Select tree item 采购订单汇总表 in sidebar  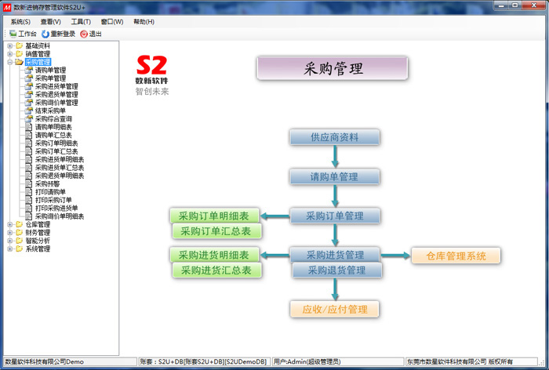click(x=56, y=151)
